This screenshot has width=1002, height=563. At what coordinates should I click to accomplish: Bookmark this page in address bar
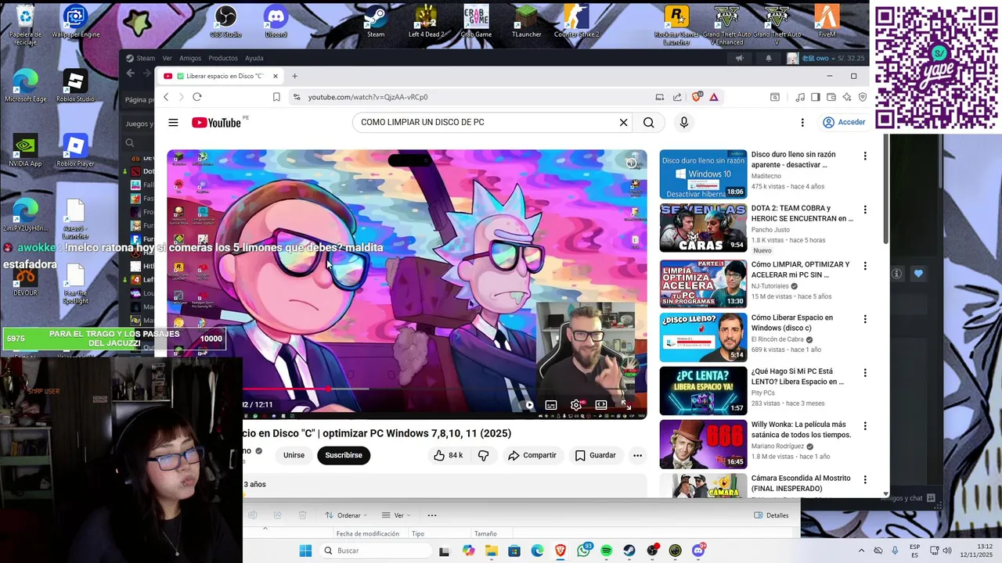276,97
